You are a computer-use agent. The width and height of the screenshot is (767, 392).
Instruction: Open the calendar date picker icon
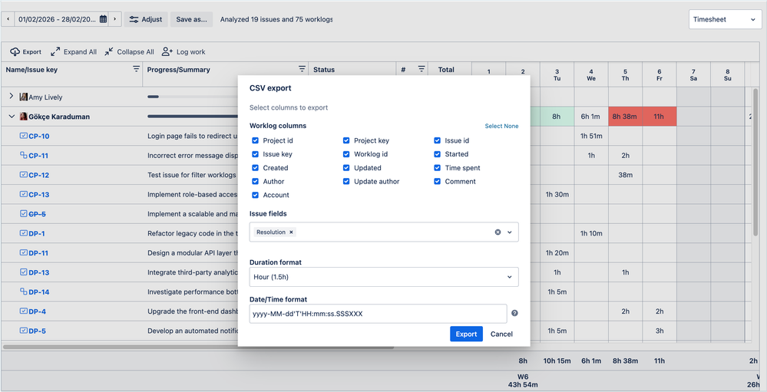click(x=103, y=19)
